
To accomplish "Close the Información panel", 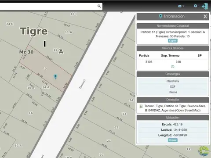I will point(205,16).
